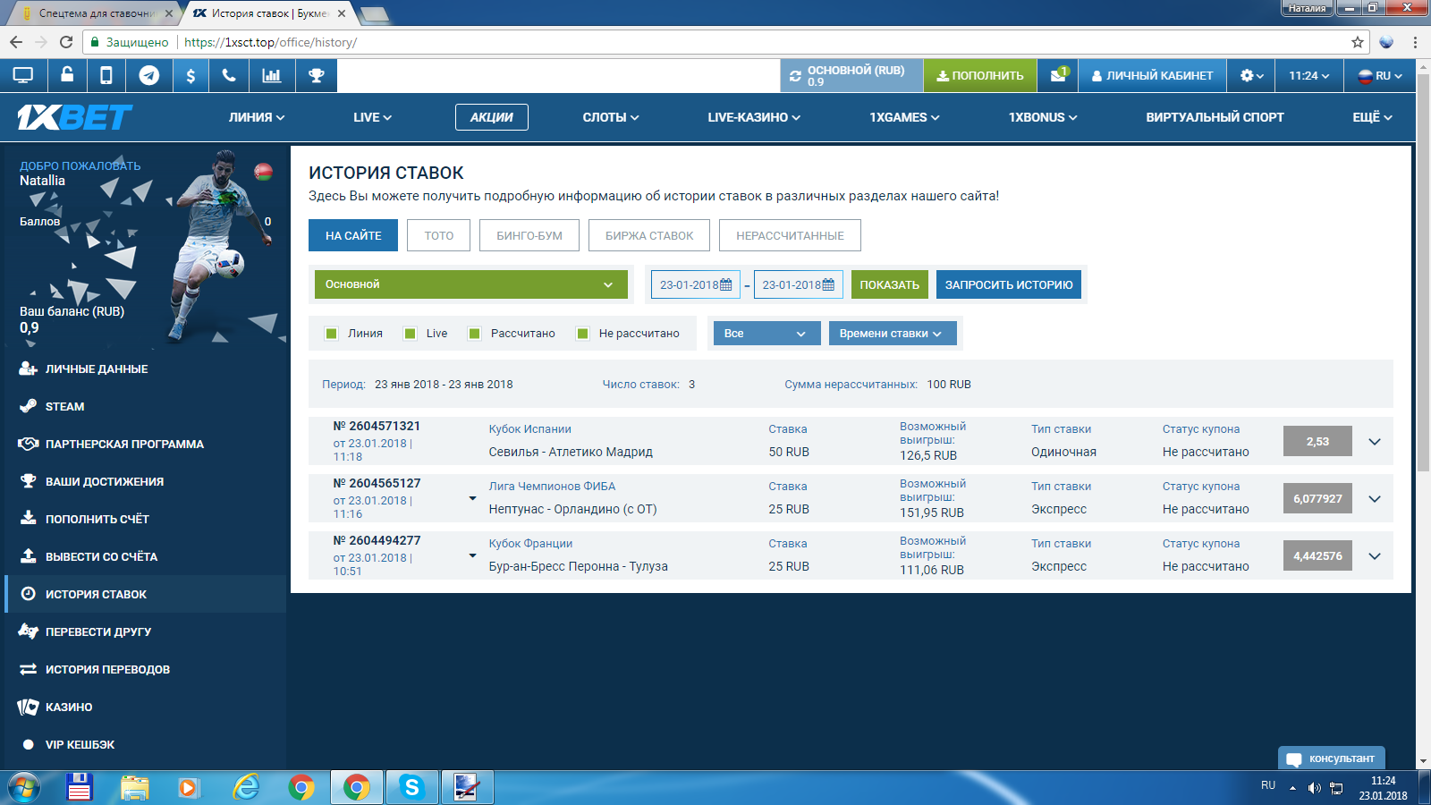Click the bookmark star in address bar

click(x=1357, y=42)
